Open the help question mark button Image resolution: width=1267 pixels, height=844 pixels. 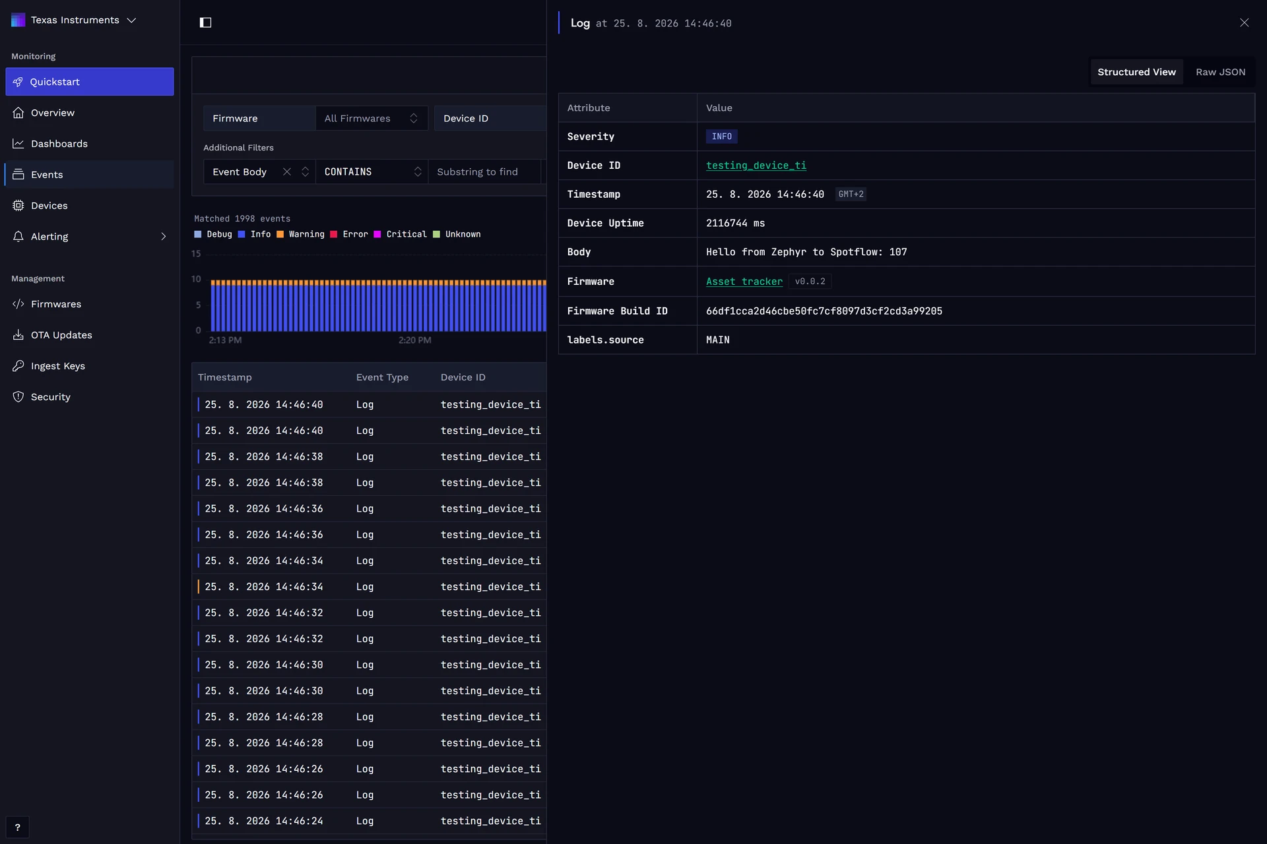click(x=18, y=827)
